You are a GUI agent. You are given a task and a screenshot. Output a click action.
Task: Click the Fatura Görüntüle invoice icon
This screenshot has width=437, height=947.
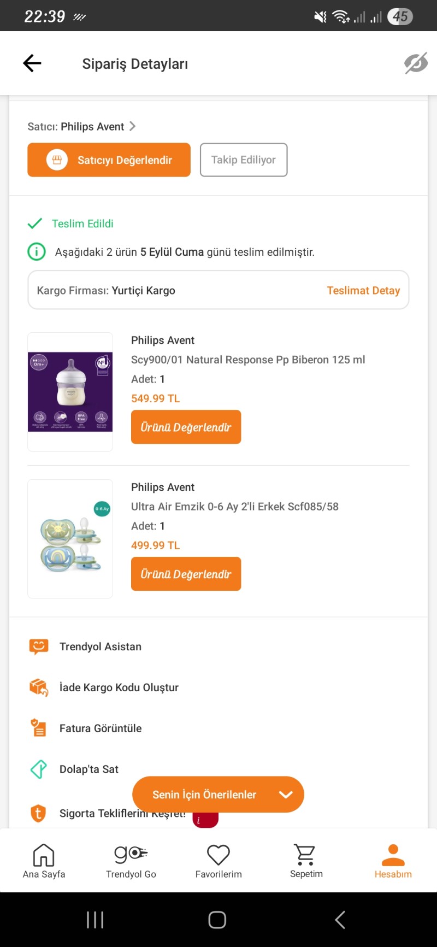[39, 728]
